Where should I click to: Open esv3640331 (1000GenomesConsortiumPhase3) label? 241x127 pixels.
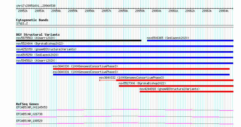[85, 72]
